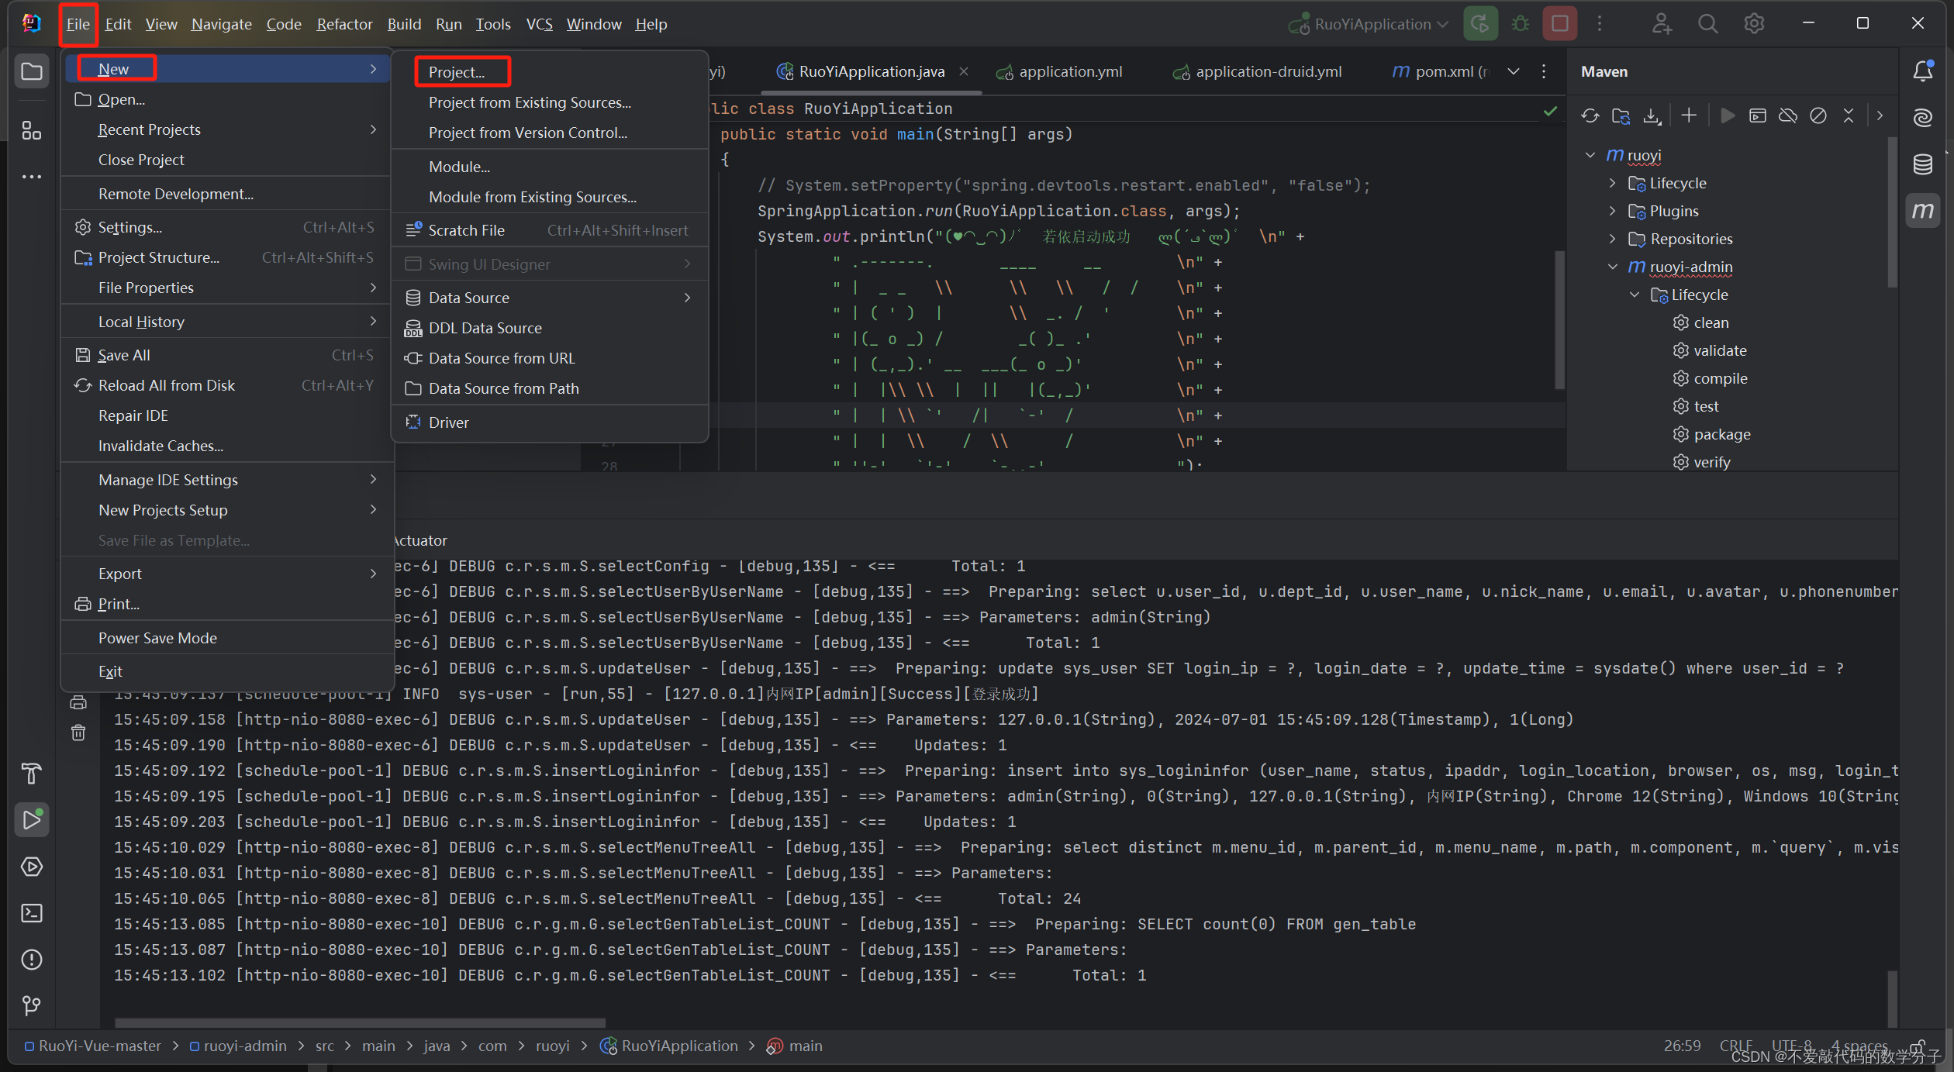Click the Maven download sources icon
1954x1072 pixels.
point(1652,116)
